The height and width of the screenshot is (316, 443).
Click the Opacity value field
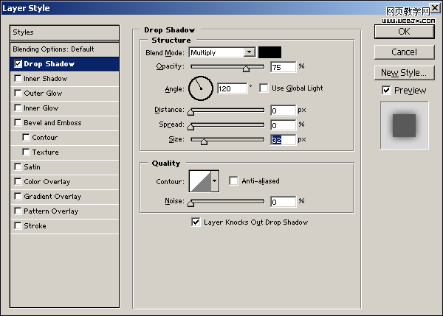click(283, 67)
